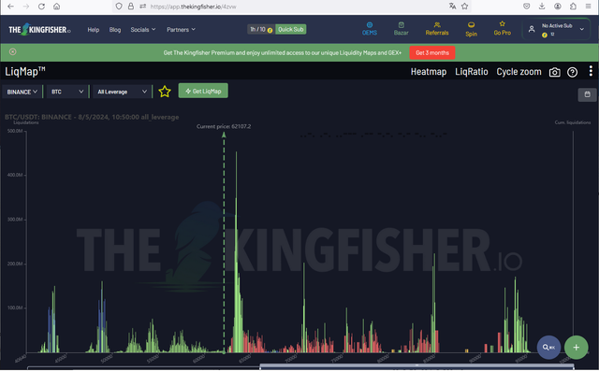Click the padlock site security icon
The width and height of the screenshot is (599, 371).
click(x=131, y=7)
